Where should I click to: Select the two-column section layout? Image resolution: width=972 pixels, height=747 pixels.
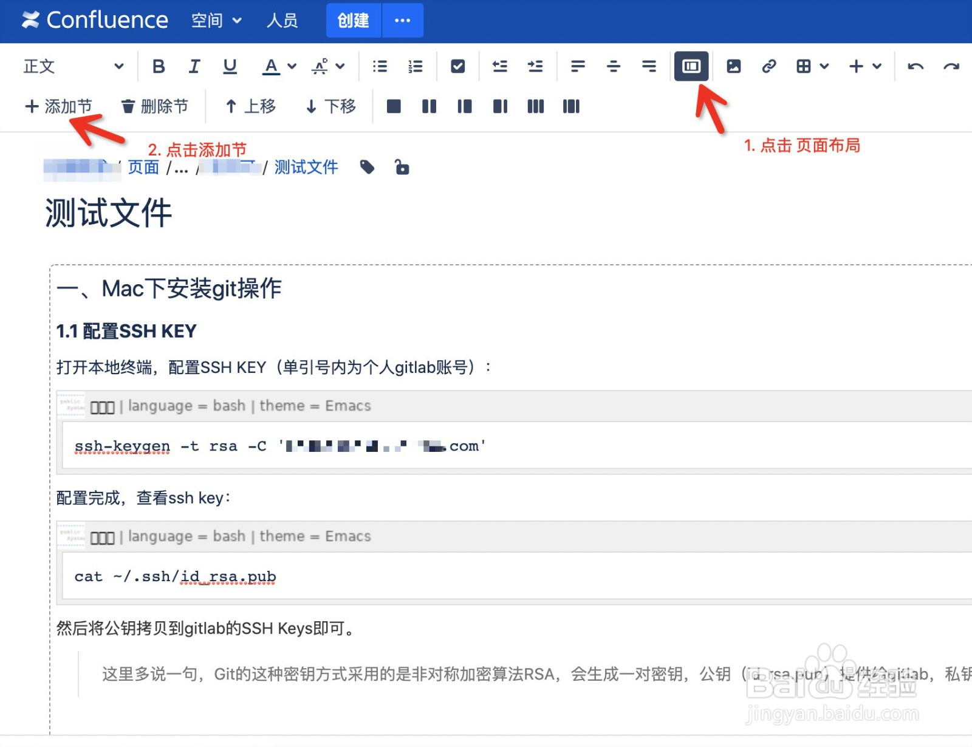[x=428, y=106]
